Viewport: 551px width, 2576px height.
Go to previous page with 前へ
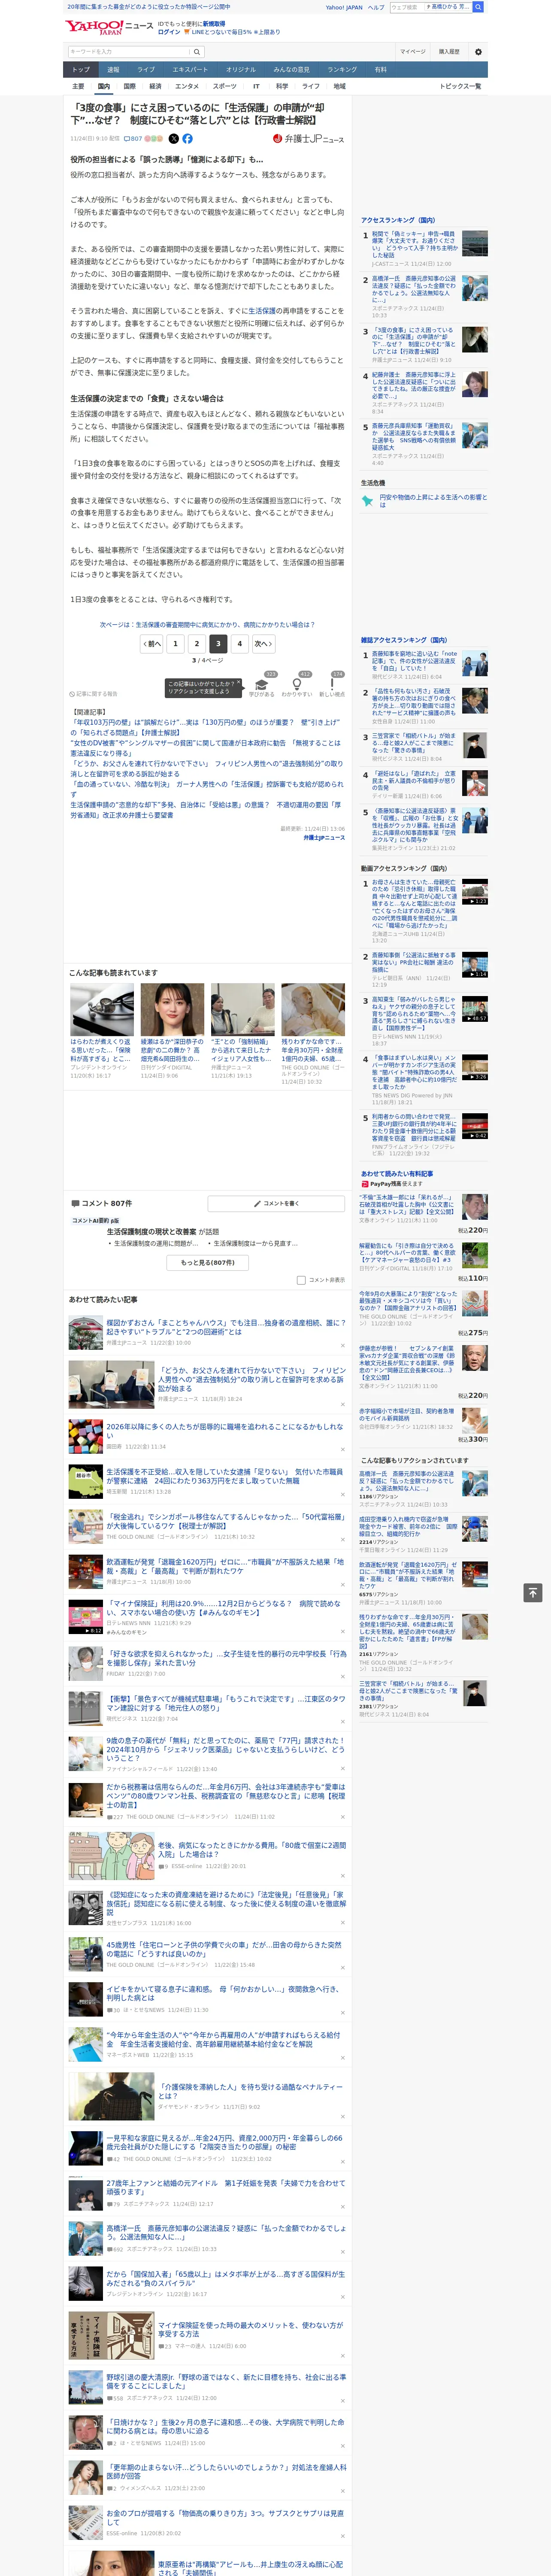pyautogui.click(x=152, y=644)
